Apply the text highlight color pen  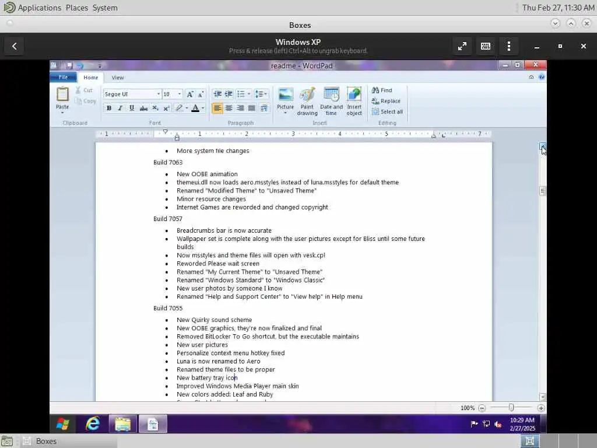pos(178,108)
